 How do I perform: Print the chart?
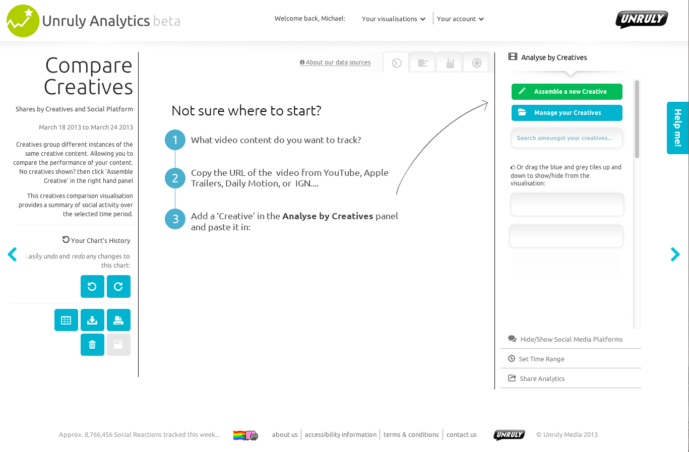pyautogui.click(x=118, y=320)
